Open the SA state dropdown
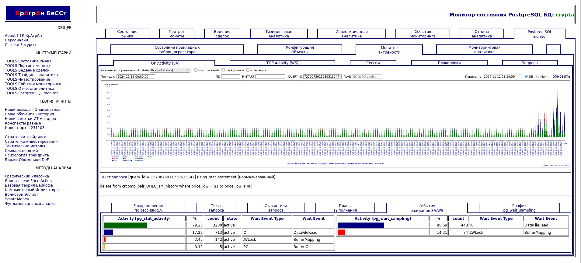Image resolution: width=581 pixels, height=263 pixels. tap(170, 70)
